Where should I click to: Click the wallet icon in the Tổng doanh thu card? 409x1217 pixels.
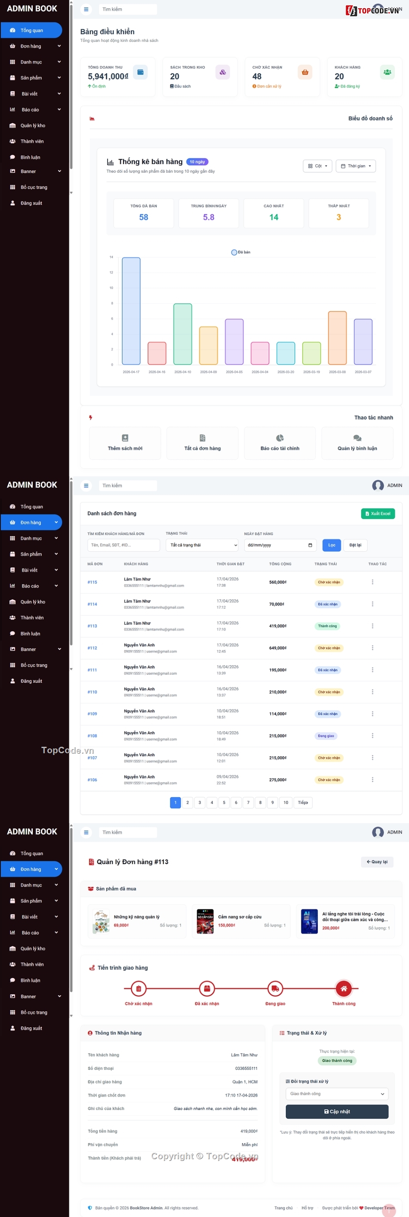[x=140, y=72]
